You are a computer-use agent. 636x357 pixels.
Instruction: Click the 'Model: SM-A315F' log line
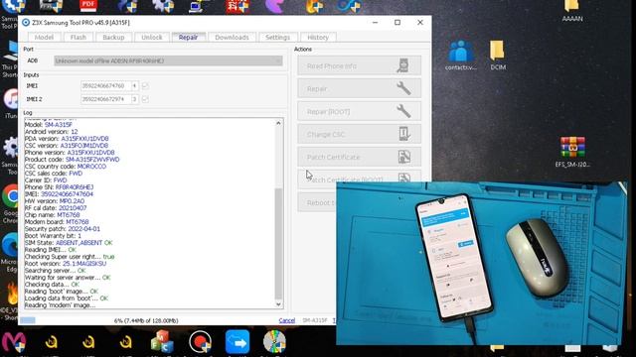click(49, 125)
